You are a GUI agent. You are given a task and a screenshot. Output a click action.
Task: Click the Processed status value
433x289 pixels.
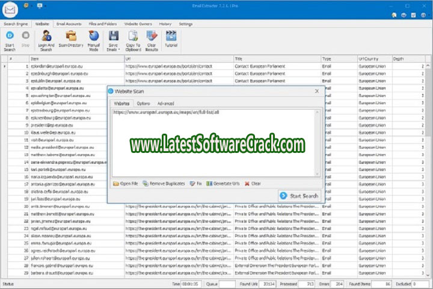[x=307, y=284]
